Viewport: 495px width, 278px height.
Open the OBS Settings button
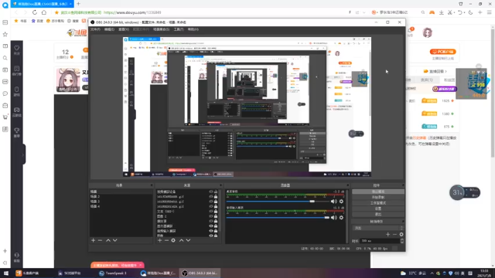378,208
